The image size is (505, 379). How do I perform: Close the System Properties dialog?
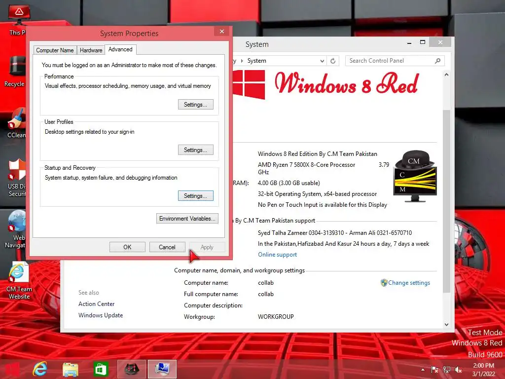[221, 31]
